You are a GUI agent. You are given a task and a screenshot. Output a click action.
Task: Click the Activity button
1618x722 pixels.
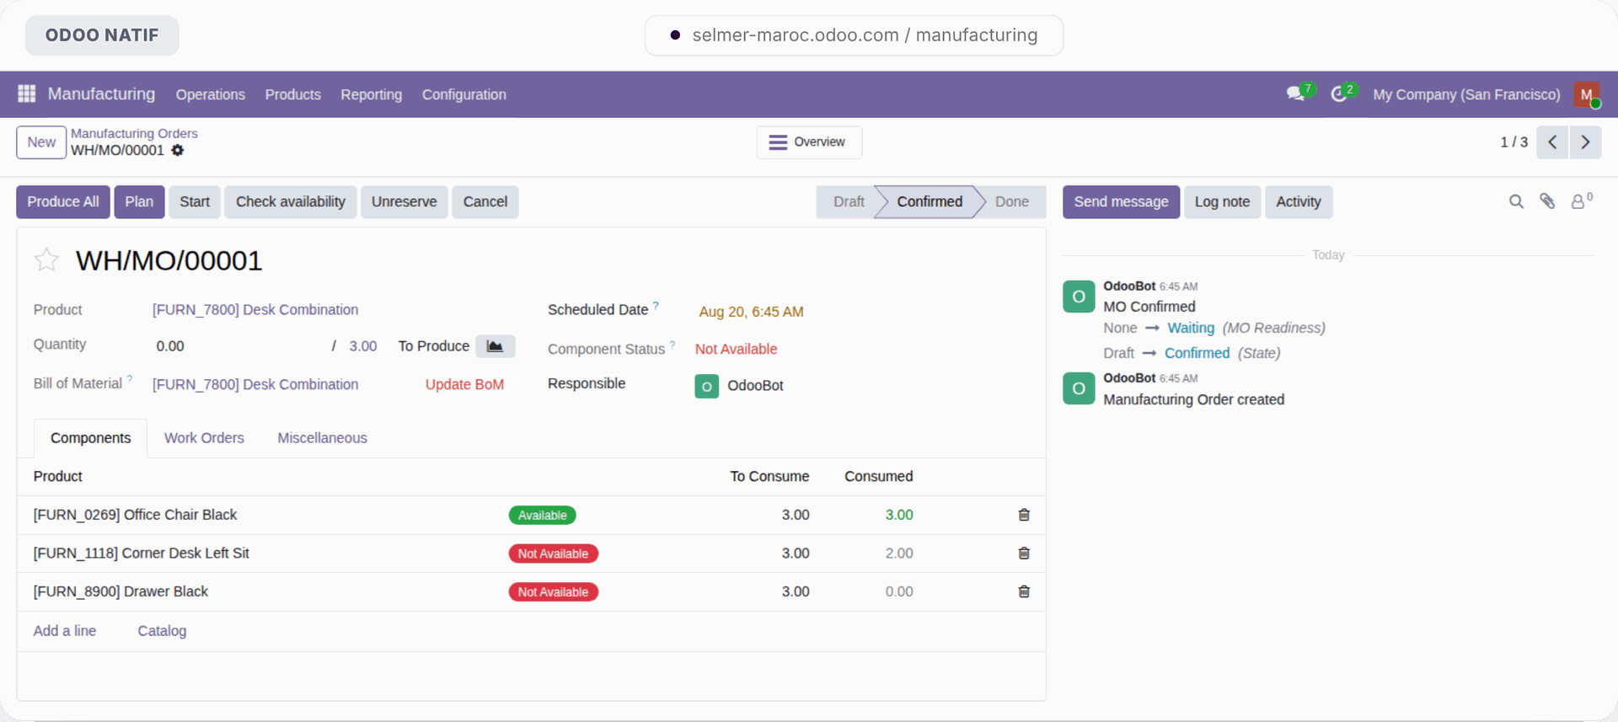1299,201
